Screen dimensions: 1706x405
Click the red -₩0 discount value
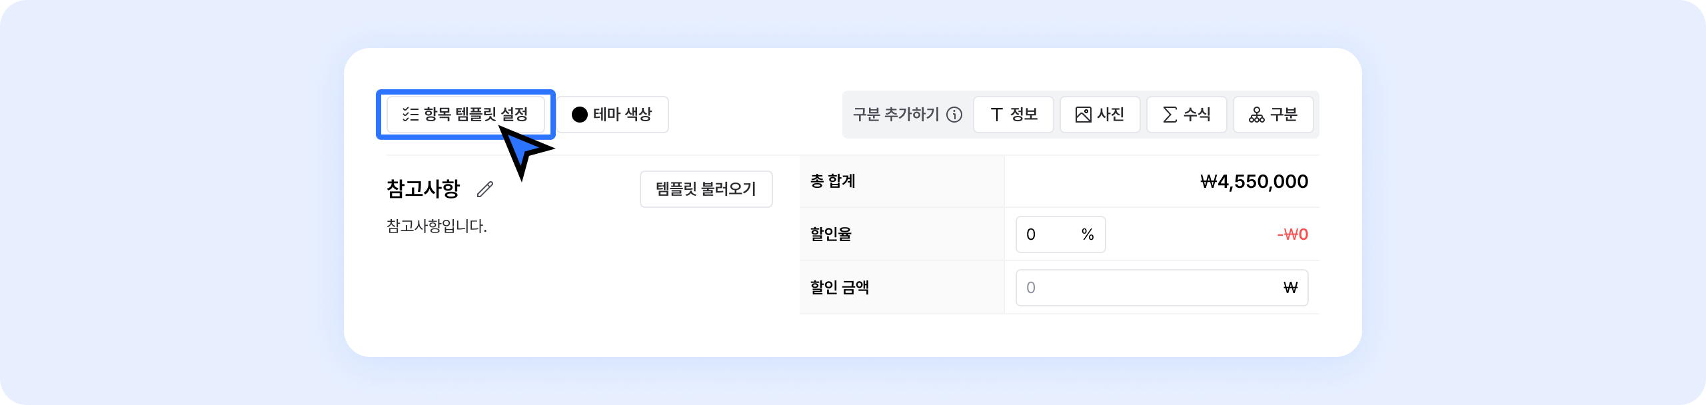pyautogui.click(x=1292, y=234)
